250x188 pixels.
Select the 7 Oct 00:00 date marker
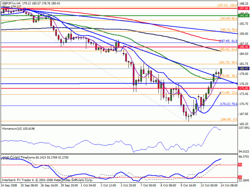tap(148, 185)
